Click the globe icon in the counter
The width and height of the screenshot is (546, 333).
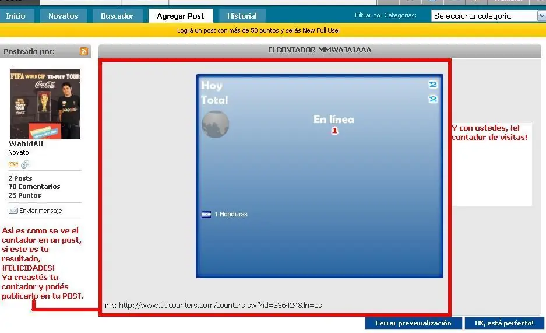pos(215,124)
